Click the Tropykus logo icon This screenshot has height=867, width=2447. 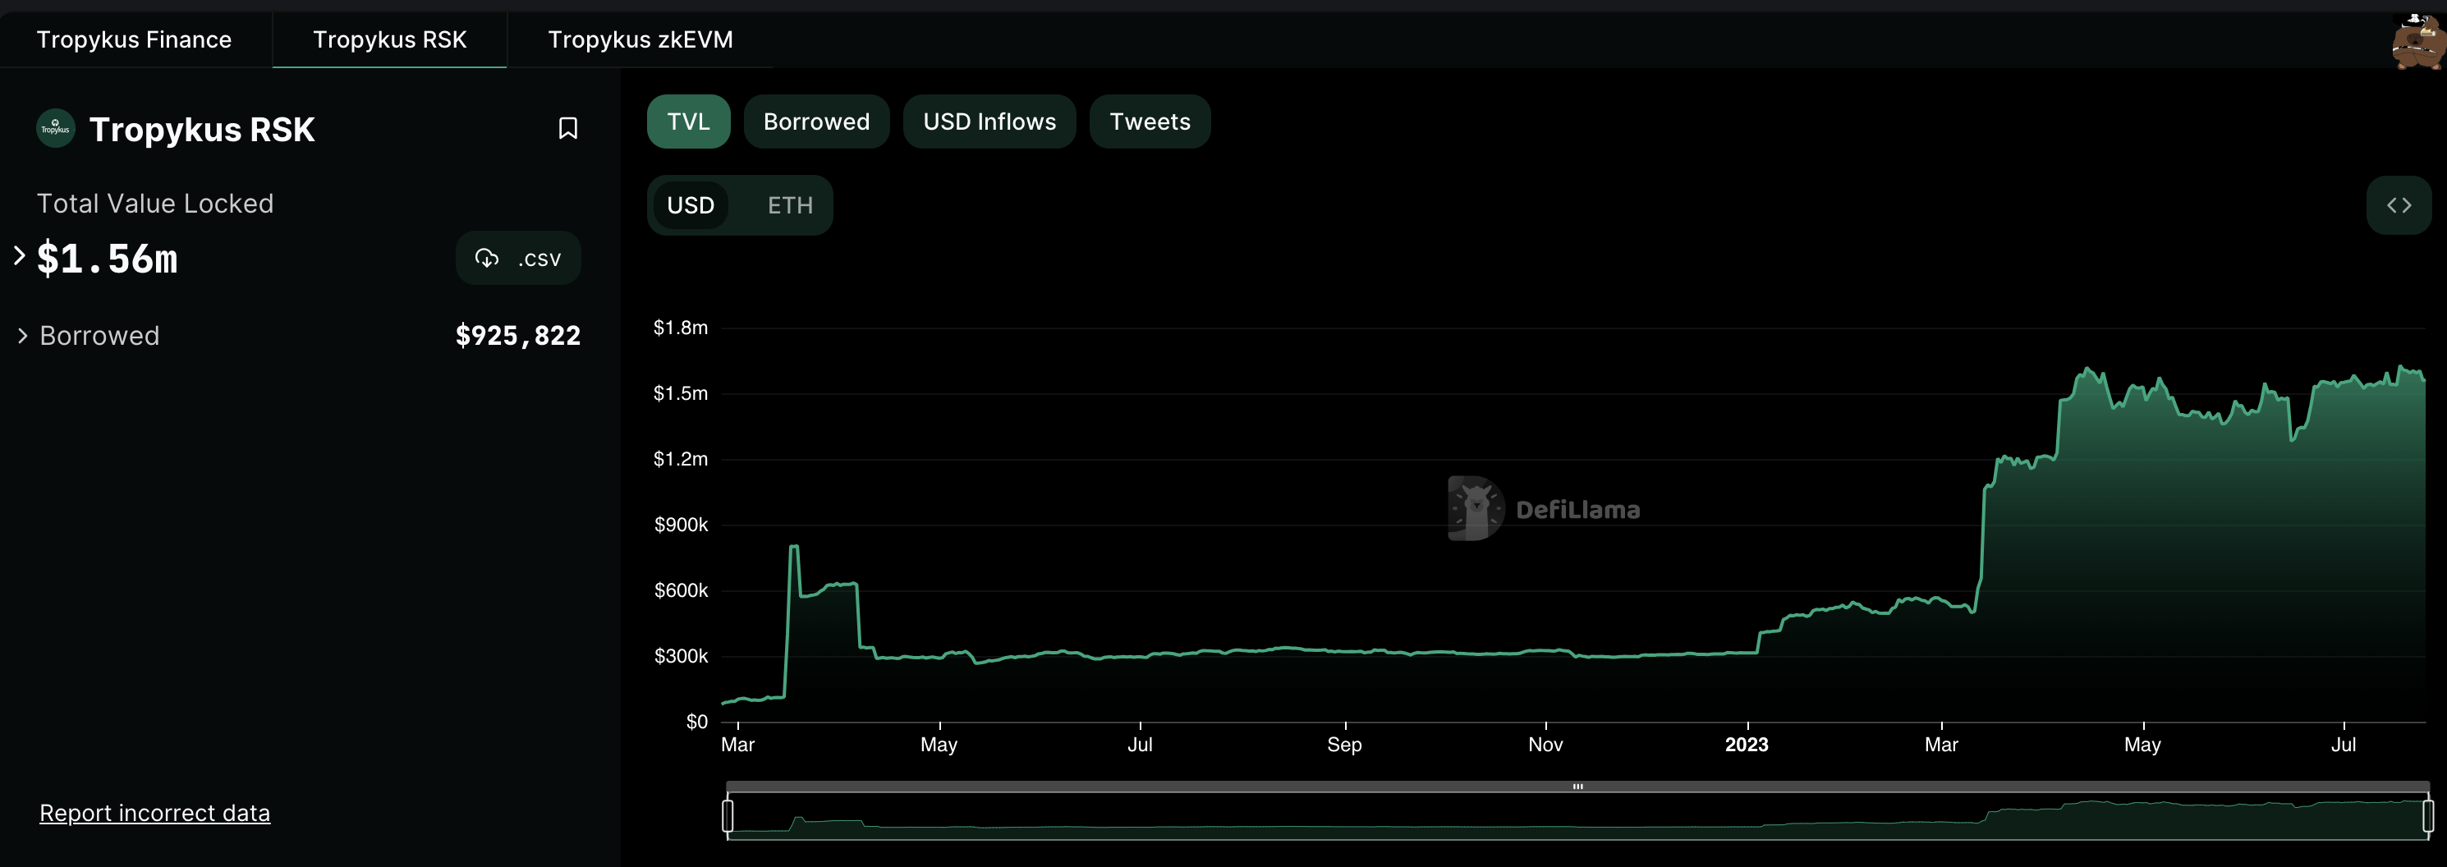(55, 128)
